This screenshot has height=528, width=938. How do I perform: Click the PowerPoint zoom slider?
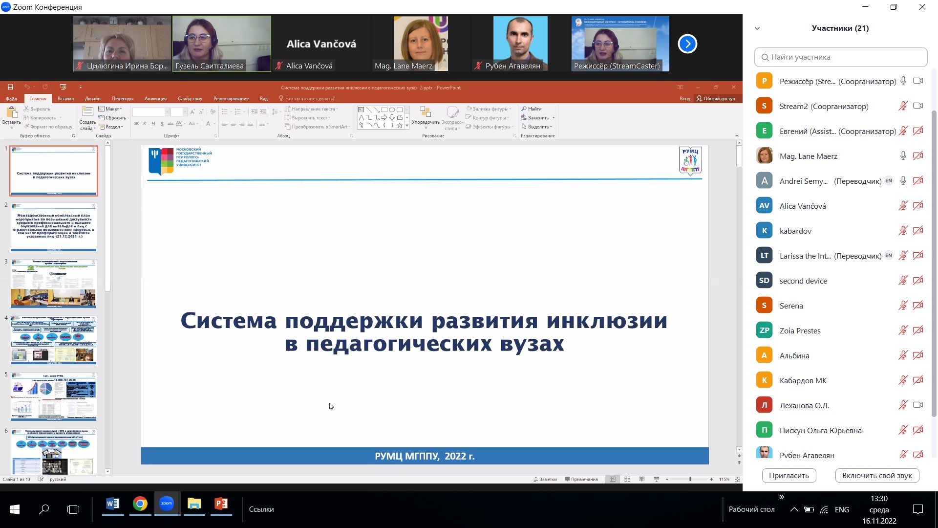(x=690, y=479)
